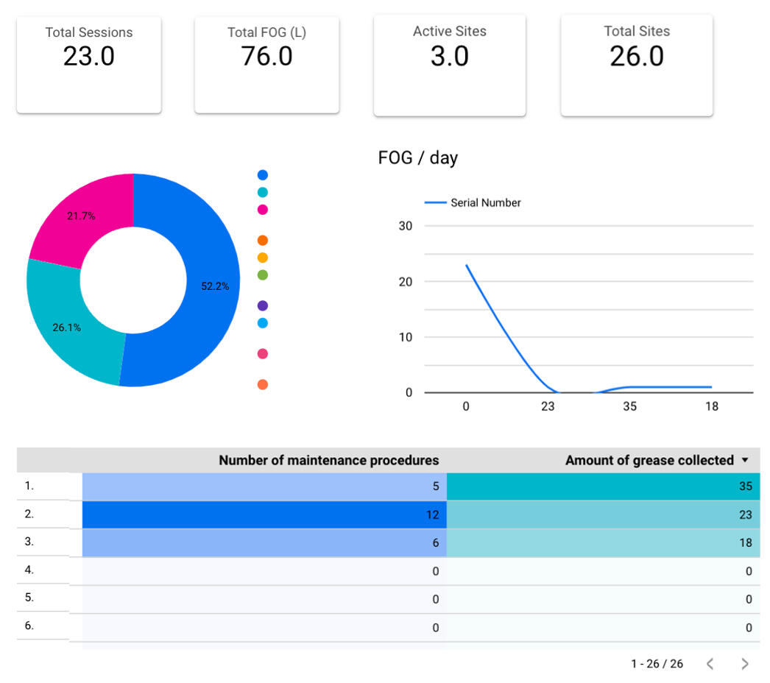Select the Active Sites scorecard
Viewport: 770px width, 683px height.
click(449, 65)
